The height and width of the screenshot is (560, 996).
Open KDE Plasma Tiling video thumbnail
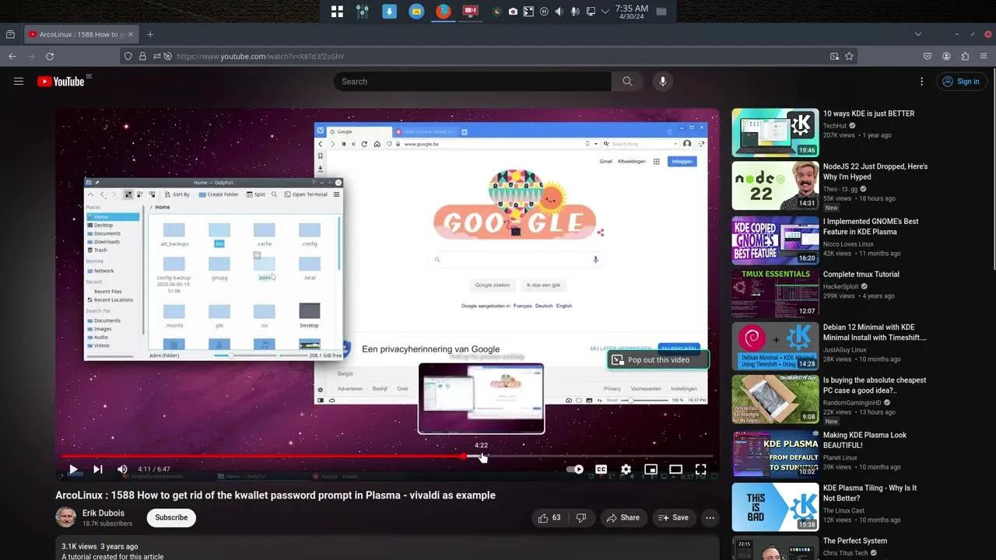[x=775, y=507]
